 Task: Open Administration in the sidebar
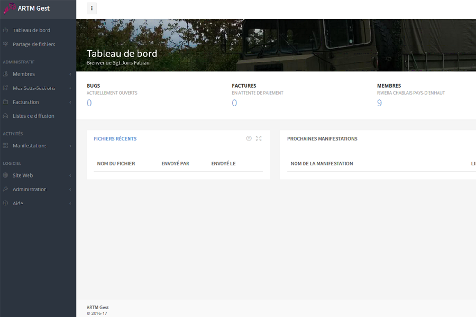(30, 189)
